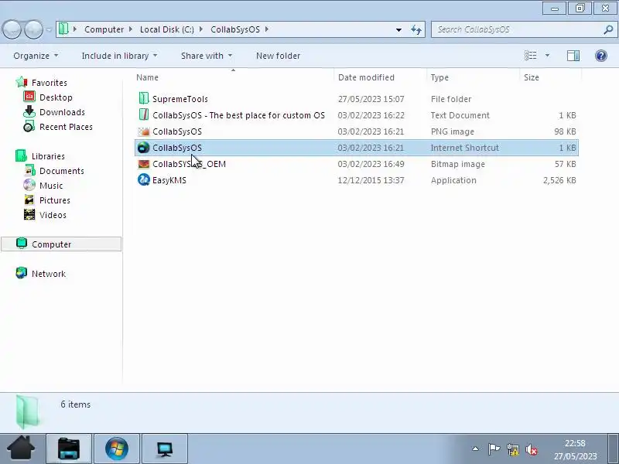Select 'CollabSysOS - The best place for custom OS'
The image size is (619, 464).
(x=238, y=115)
